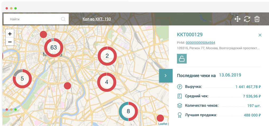The image size is (269, 126).
Task: Select the revenue value 1 441 467,78 ₽
Action: pyautogui.click(x=248, y=87)
